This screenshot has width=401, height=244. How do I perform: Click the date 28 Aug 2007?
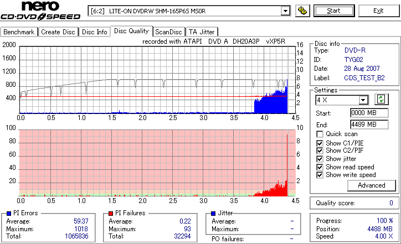362,69
